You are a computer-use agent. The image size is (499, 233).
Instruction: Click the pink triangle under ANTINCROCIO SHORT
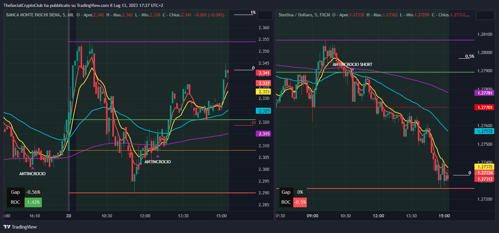[x=353, y=69]
